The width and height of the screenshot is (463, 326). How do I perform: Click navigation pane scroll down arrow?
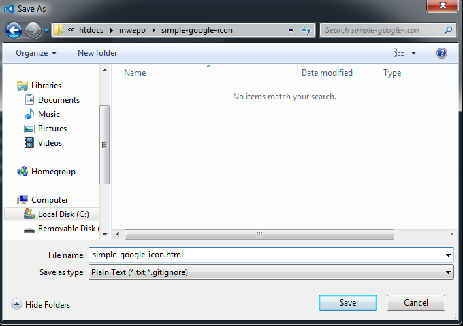[x=105, y=235]
